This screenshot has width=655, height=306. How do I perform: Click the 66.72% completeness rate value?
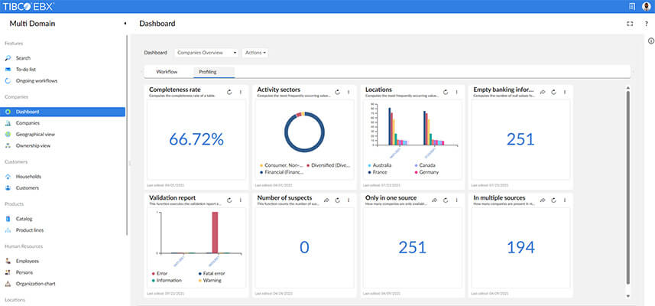coord(196,139)
